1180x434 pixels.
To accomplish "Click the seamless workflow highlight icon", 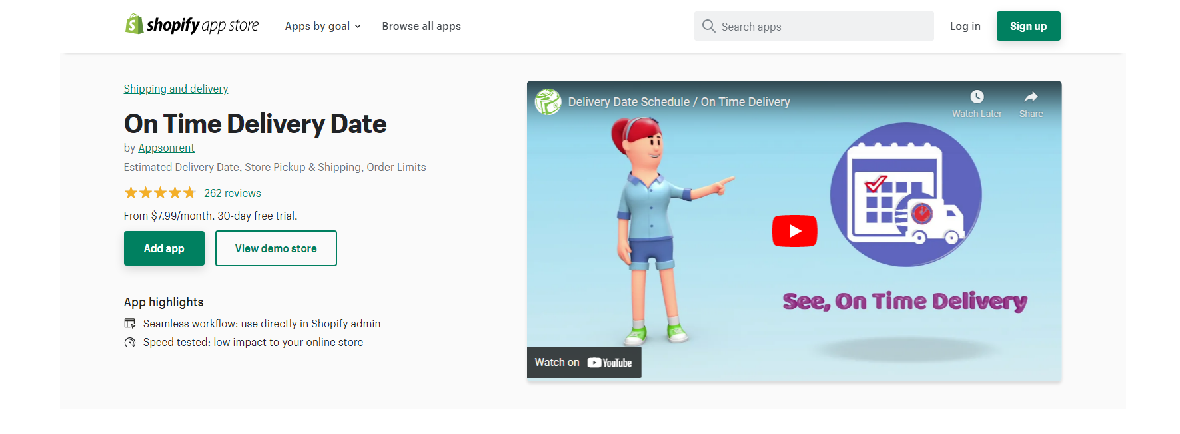I will tap(130, 324).
